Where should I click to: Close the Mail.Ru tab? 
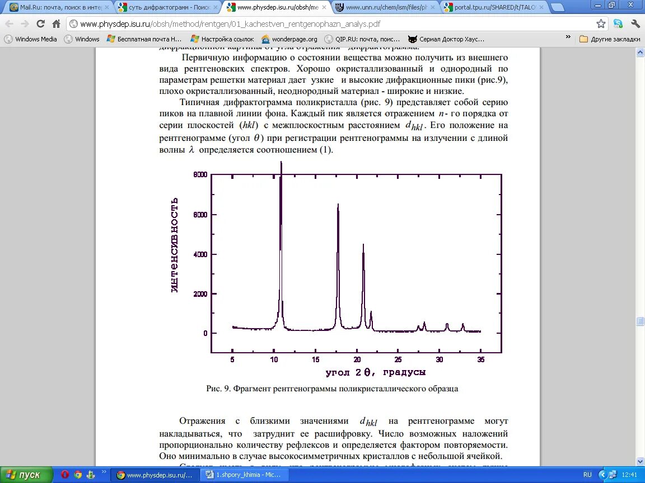[x=106, y=7]
